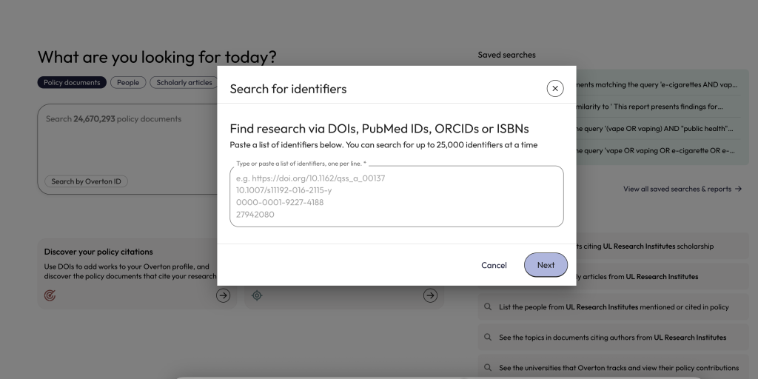Click search icon beside 'See the topics' suggestion
Image resolution: width=758 pixels, height=379 pixels.
tap(488, 338)
